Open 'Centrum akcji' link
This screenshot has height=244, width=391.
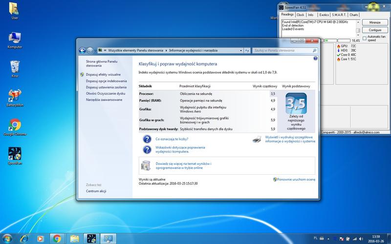pyautogui.click(x=96, y=191)
